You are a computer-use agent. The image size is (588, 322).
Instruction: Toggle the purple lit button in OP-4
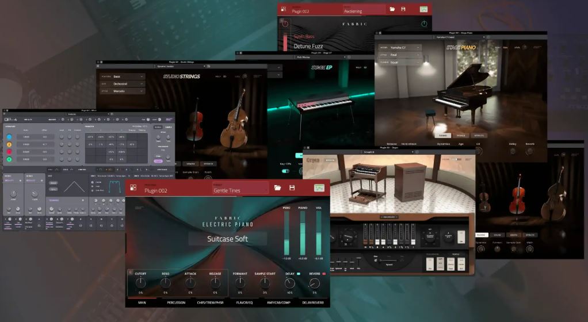pos(158,161)
